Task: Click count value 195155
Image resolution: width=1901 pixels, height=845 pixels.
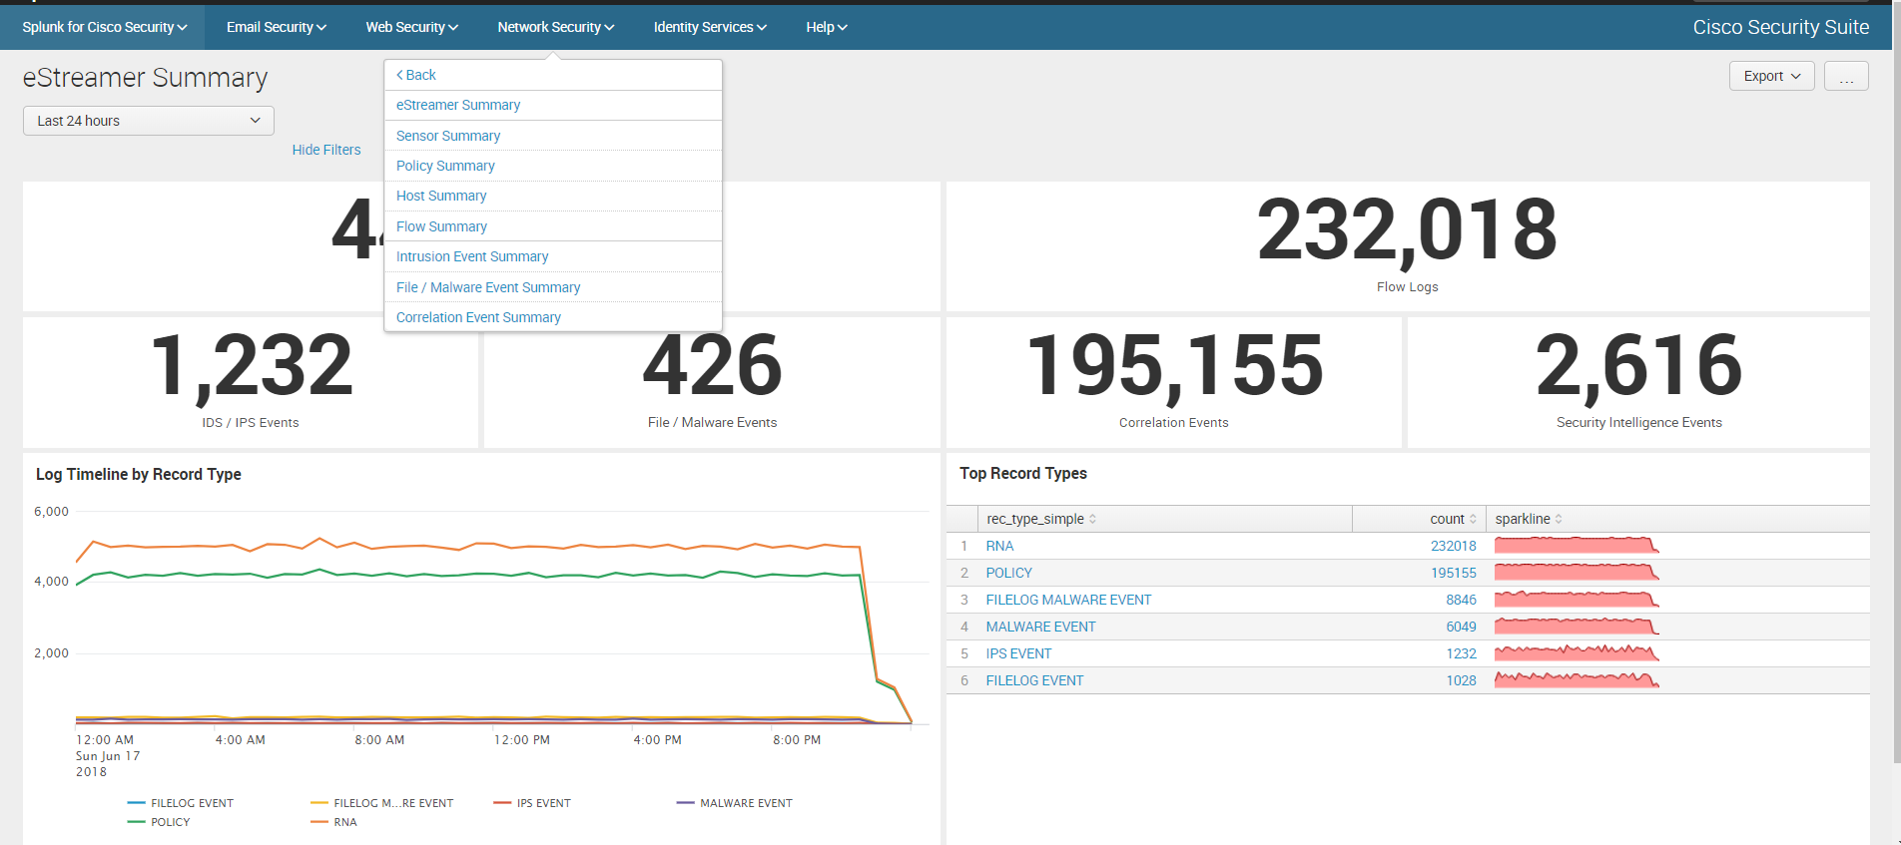Action: pos(1453,573)
